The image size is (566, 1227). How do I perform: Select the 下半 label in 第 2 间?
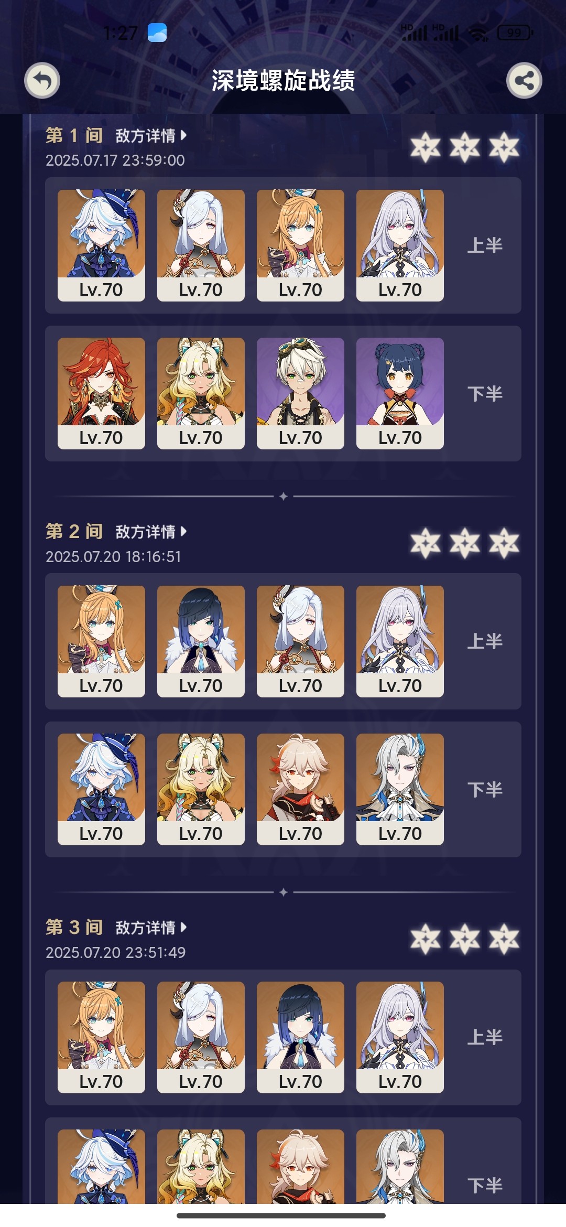tap(485, 790)
